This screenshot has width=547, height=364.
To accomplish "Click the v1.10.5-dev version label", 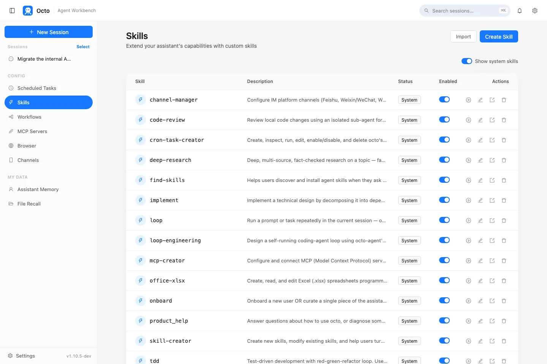I will (79, 356).
